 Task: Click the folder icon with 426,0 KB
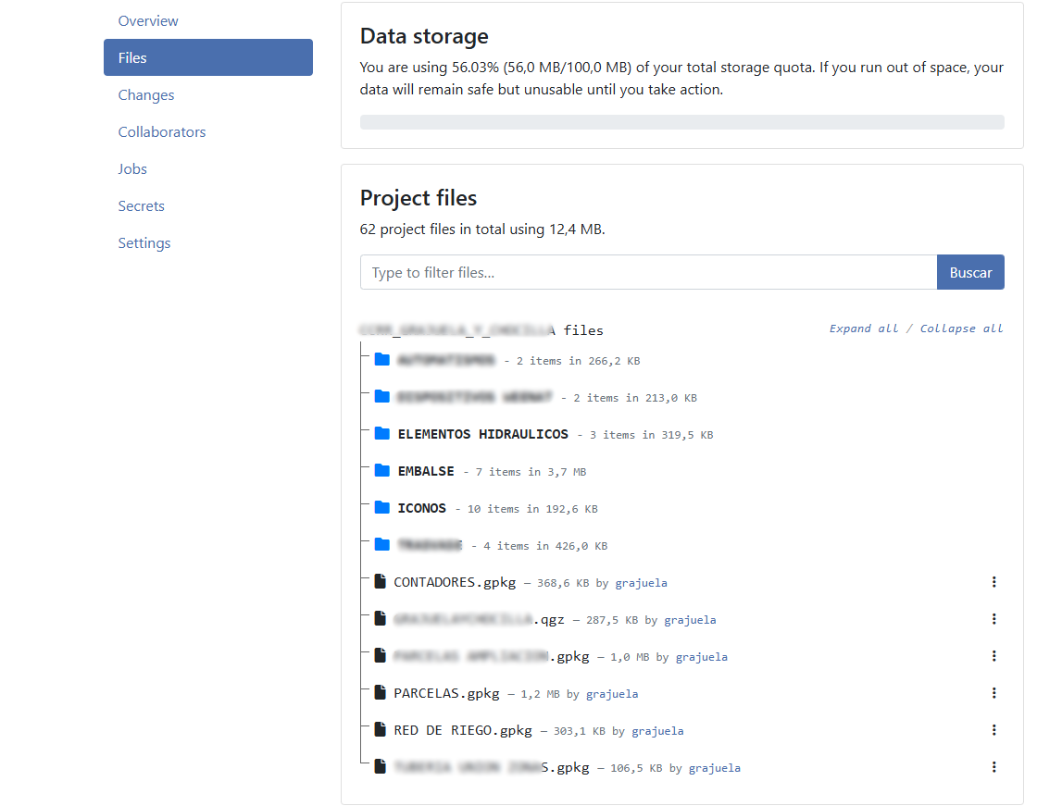(381, 545)
